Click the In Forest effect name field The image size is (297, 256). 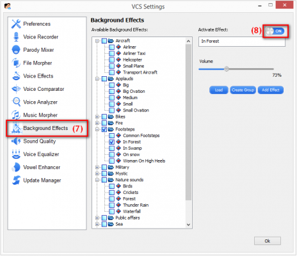[x=242, y=42]
